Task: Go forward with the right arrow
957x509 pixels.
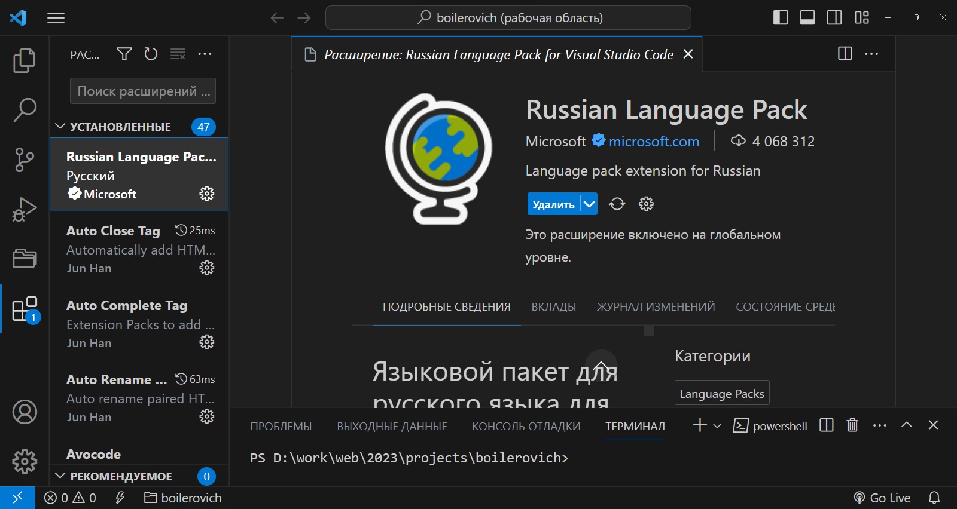Action: (x=304, y=18)
